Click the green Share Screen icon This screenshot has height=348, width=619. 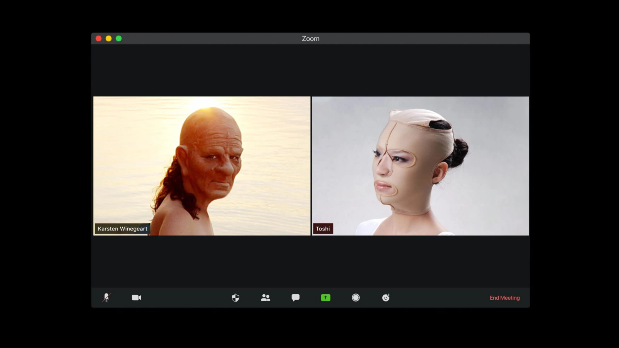tap(325, 297)
